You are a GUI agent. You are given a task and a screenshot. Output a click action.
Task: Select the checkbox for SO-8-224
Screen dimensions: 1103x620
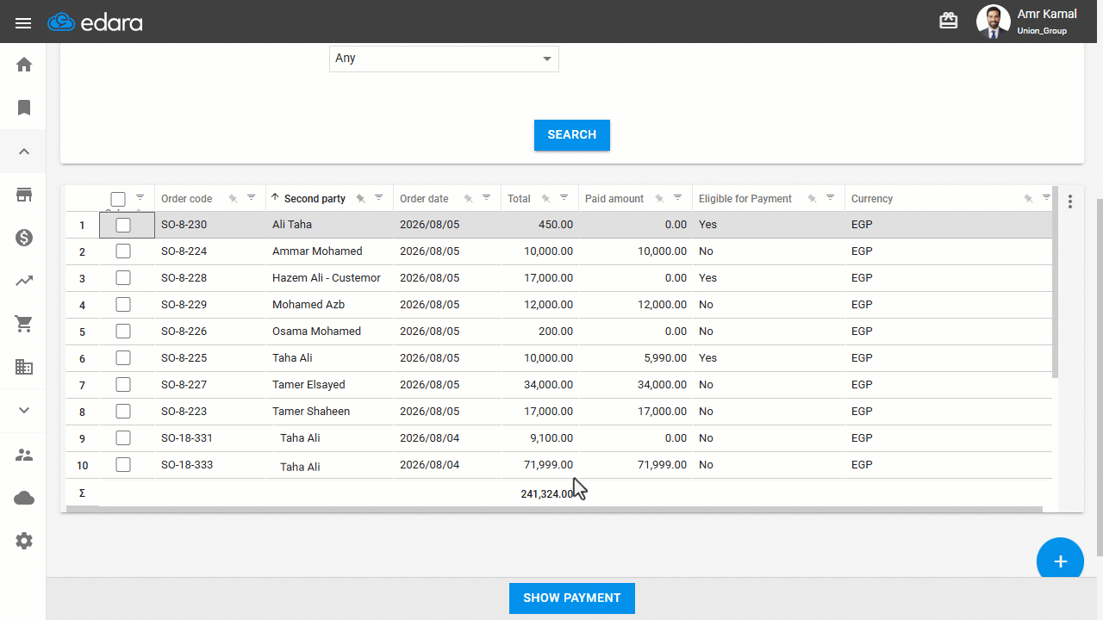tap(123, 251)
